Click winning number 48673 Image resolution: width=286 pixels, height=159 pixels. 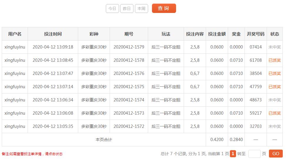click(x=255, y=100)
